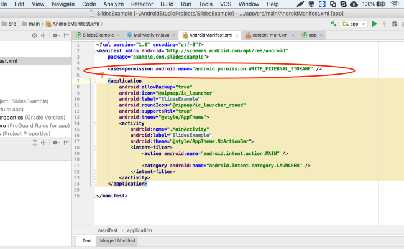This screenshot has height=249, width=404.
Task: Click the Wi-Fi status icon
Action: tap(395, 4)
